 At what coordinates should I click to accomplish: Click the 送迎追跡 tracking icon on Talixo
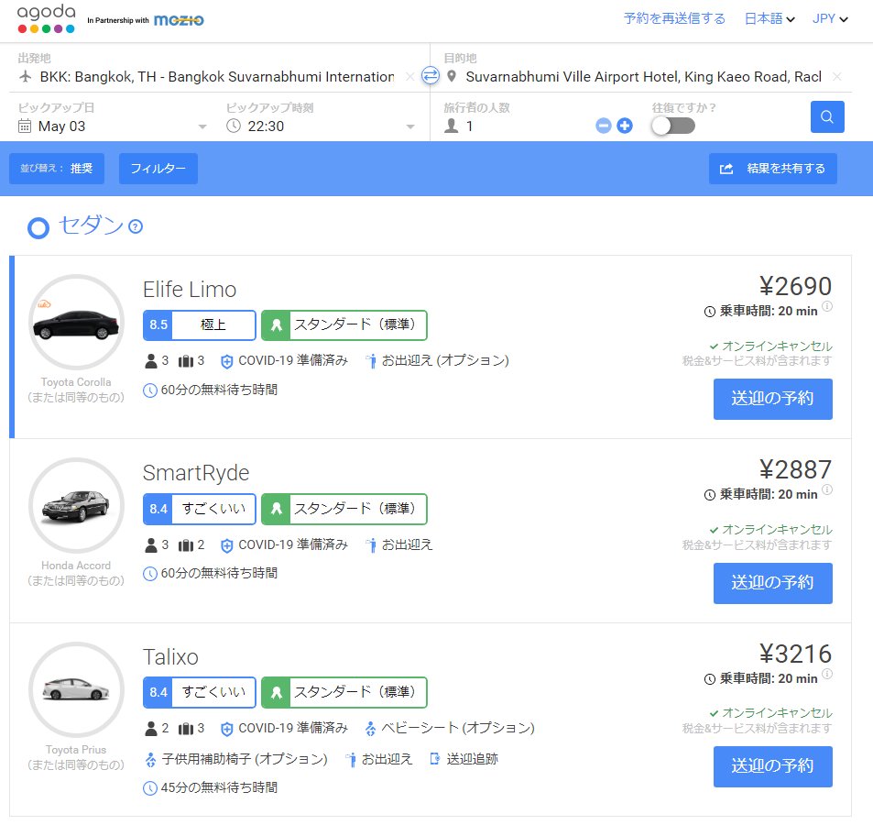pyautogui.click(x=434, y=759)
